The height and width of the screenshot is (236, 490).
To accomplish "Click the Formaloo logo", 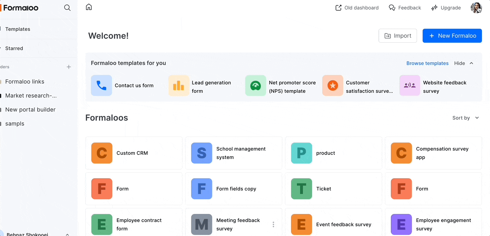I will pos(20,8).
